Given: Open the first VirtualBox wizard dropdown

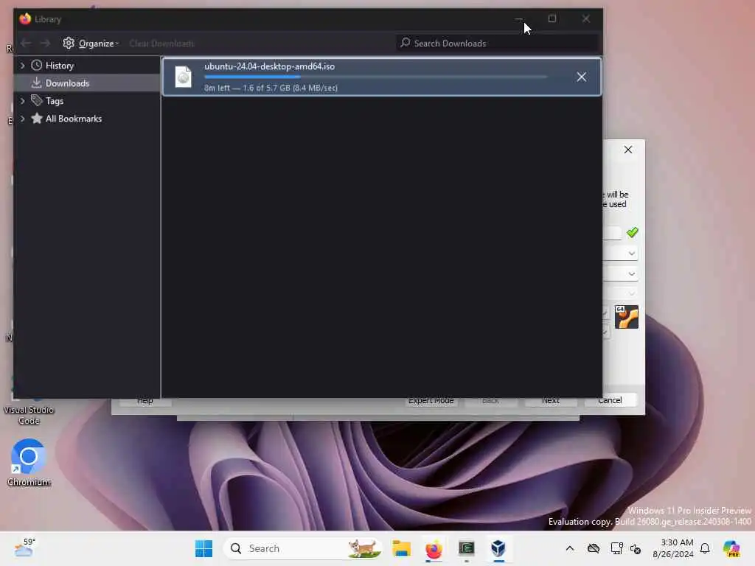Looking at the screenshot, I should (x=631, y=254).
